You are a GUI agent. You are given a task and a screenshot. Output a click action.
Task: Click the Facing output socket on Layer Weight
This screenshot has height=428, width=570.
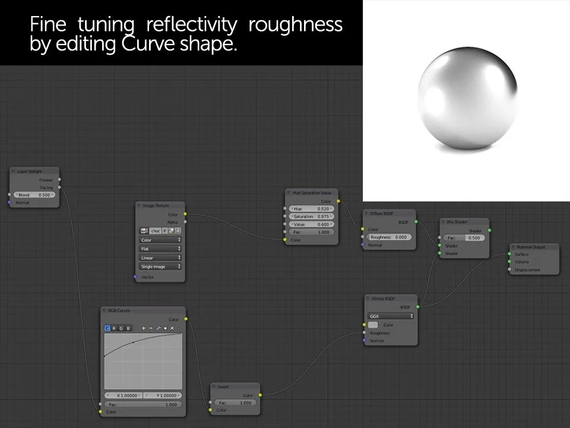tap(59, 187)
